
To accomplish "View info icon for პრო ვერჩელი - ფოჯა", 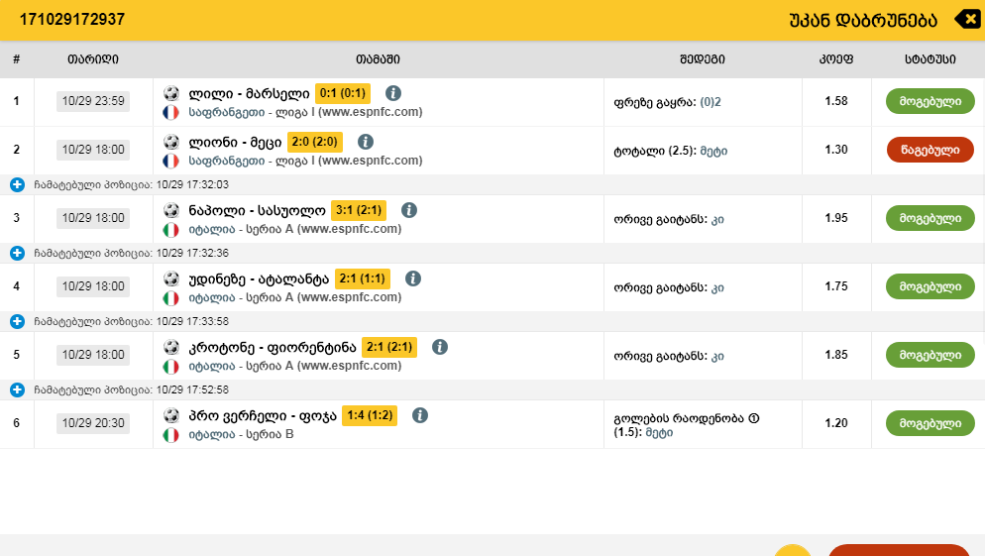I will [420, 415].
